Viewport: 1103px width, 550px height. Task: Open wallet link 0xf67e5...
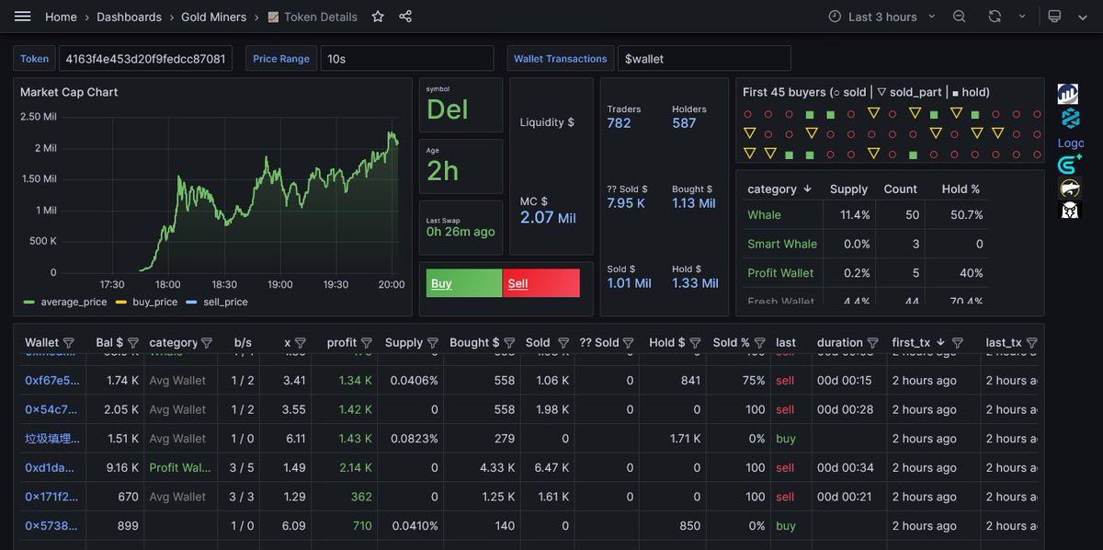pos(52,380)
